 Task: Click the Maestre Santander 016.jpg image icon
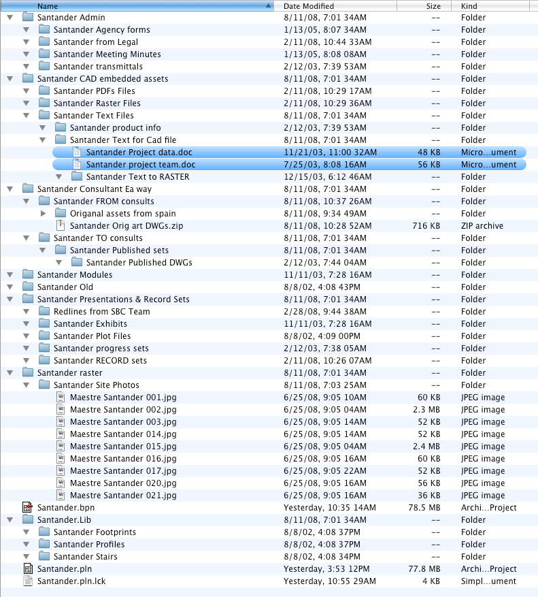pyautogui.click(x=61, y=458)
